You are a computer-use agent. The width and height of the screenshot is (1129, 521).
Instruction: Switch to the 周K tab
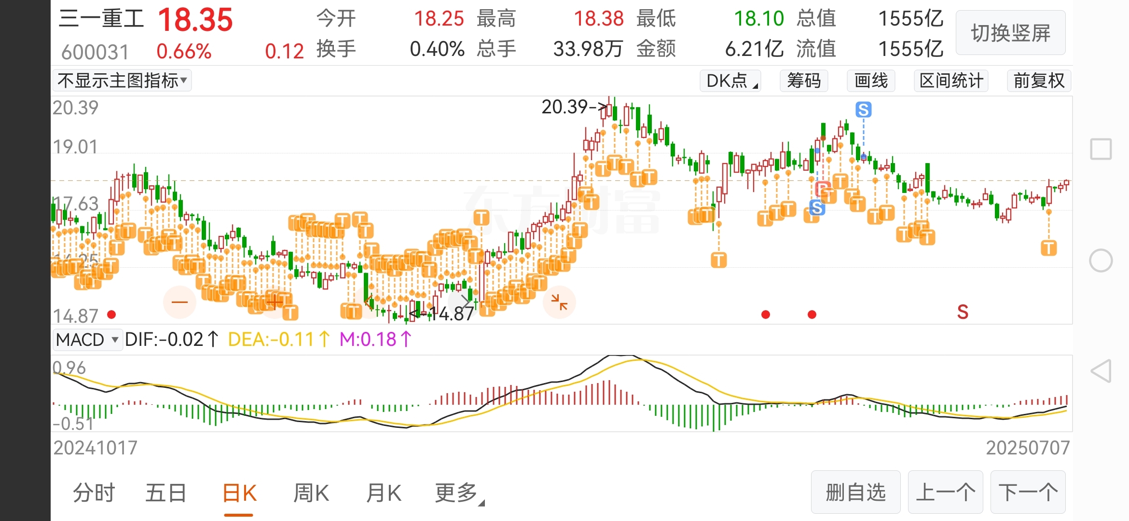click(x=311, y=493)
